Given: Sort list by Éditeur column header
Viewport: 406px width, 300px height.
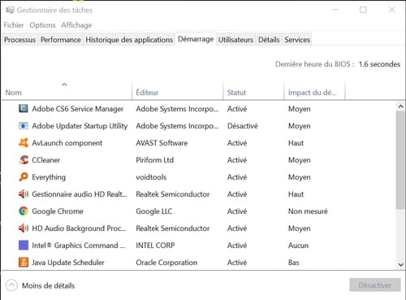Looking at the screenshot, I should pyautogui.click(x=178, y=92).
